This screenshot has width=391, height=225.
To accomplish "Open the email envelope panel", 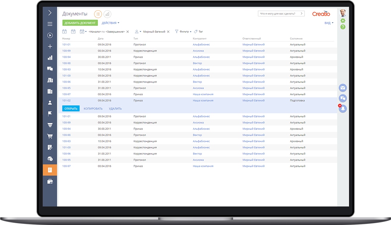I will pyautogui.click(x=343, y=88).
